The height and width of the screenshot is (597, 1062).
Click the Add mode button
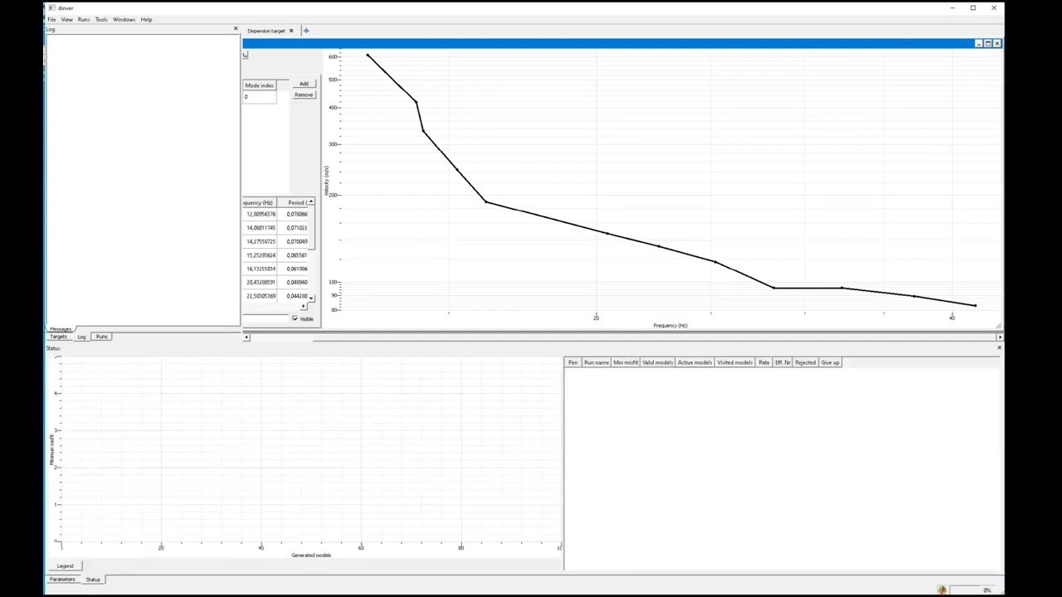coord(304,84)
